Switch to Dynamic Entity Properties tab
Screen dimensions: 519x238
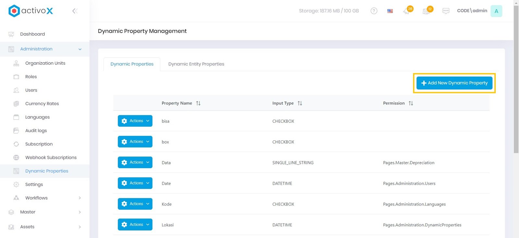coord(196,64)
